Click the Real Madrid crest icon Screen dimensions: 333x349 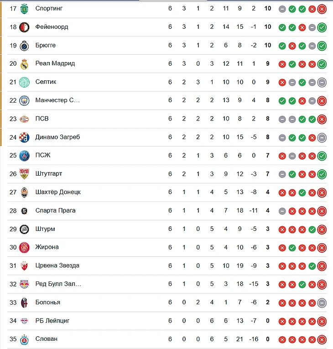click(24, 64)
